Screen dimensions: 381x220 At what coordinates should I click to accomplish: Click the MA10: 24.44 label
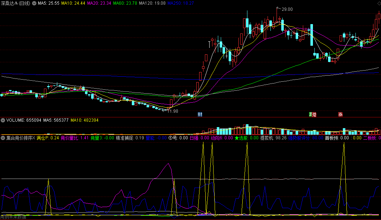(x=73, y=3)
